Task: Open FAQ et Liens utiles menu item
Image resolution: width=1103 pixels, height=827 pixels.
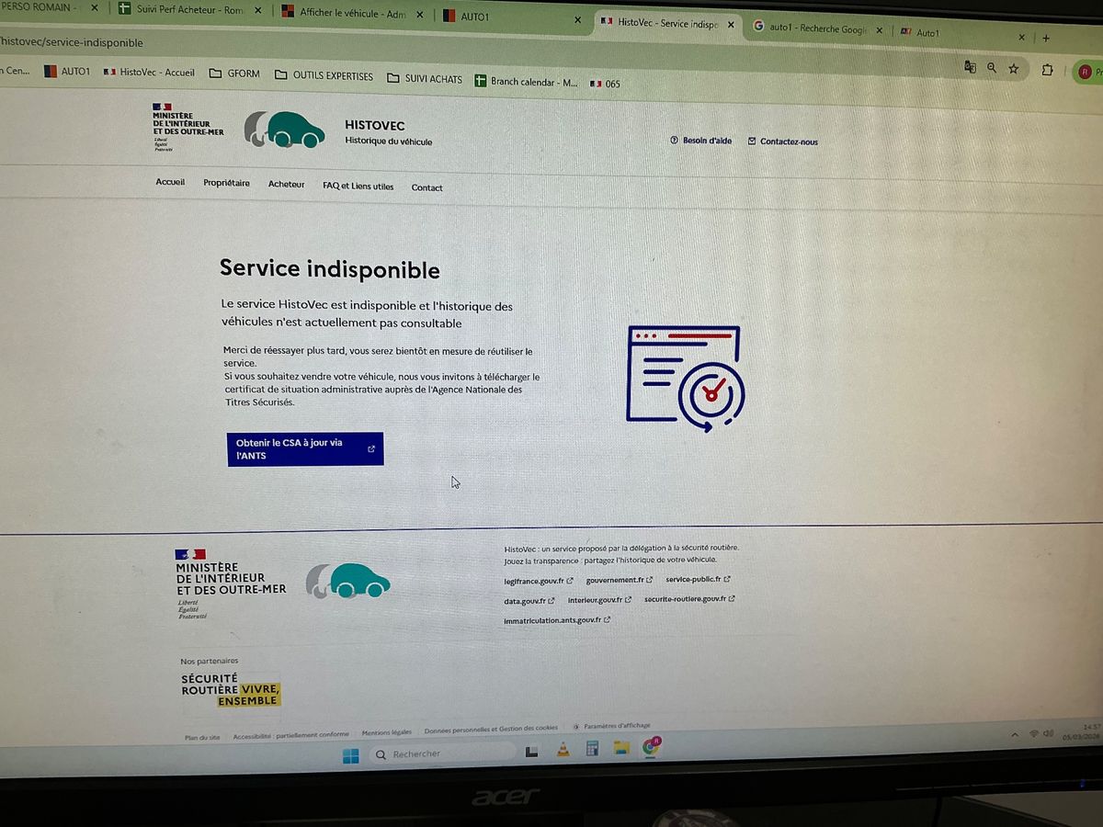Action: (x=358, y=186)
